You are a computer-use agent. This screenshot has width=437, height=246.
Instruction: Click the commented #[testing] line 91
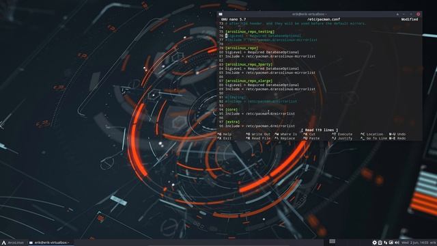[x=236, y=97]
